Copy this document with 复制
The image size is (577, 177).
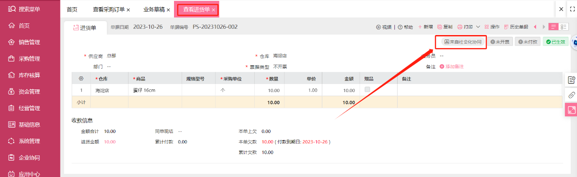[445, 27]
